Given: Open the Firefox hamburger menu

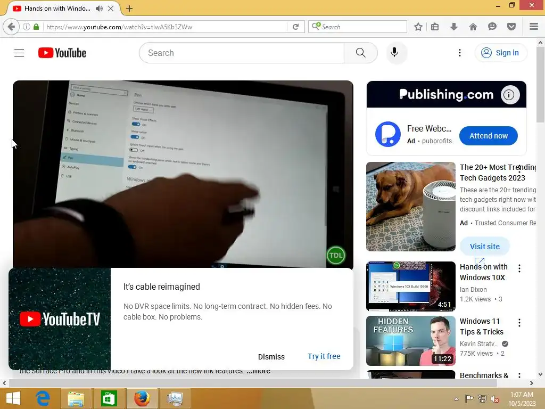Looking at the screenshot, I should (x=533, y=27).
